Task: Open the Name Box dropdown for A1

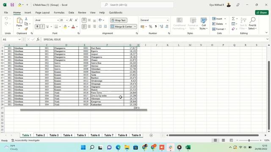Action: [x=19, y=39]
